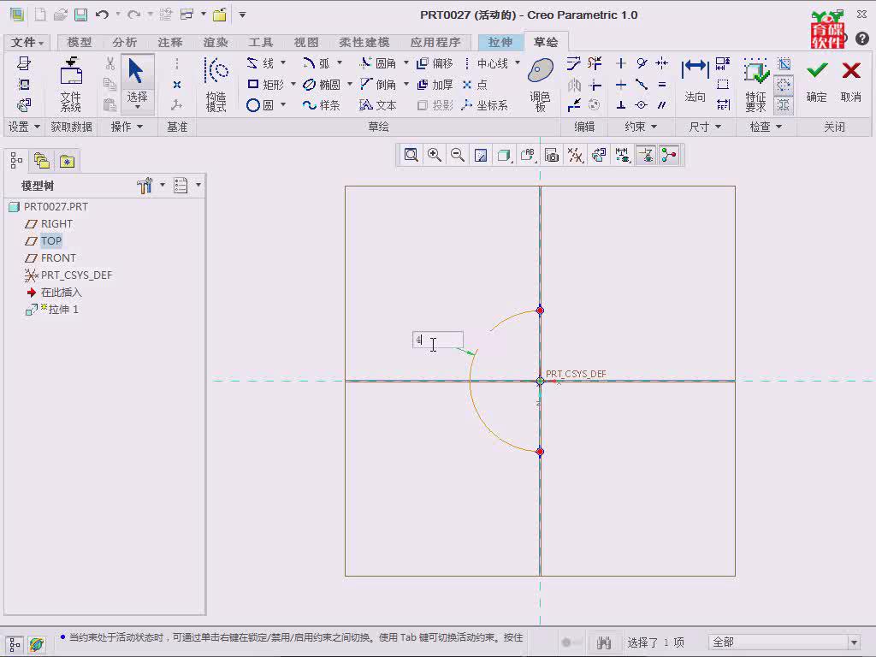
Task: Click the Repaint screen icon
Action: tap(481, 155)
